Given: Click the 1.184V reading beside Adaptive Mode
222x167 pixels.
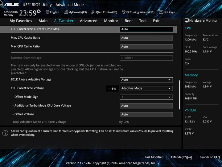Looking at the screenshot, I should point(112,89).
